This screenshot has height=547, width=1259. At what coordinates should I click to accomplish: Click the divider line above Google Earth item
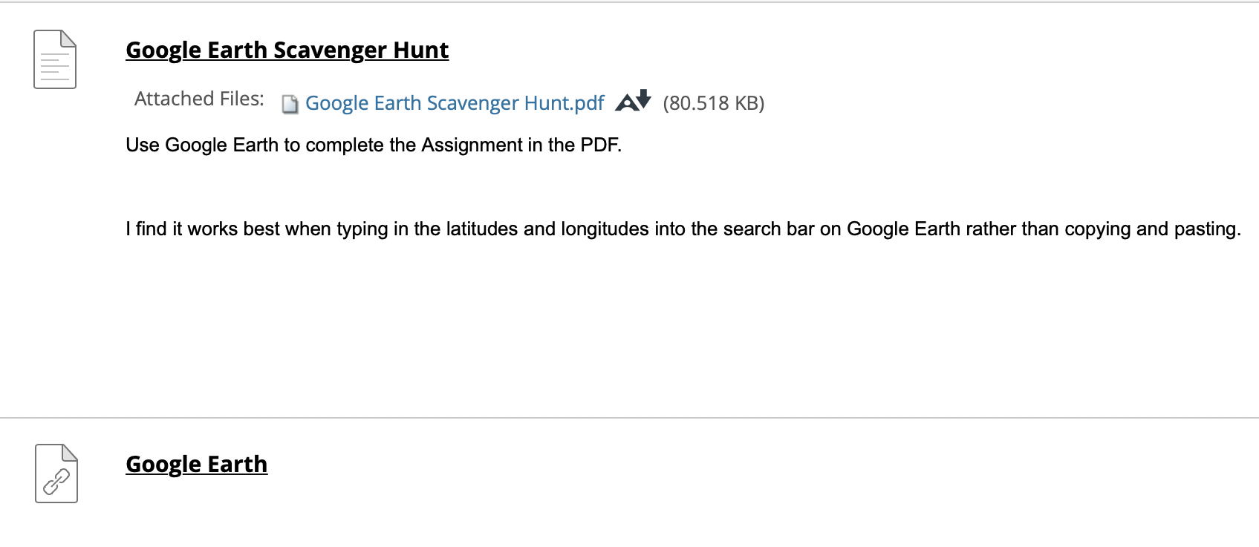click(629, 418)
